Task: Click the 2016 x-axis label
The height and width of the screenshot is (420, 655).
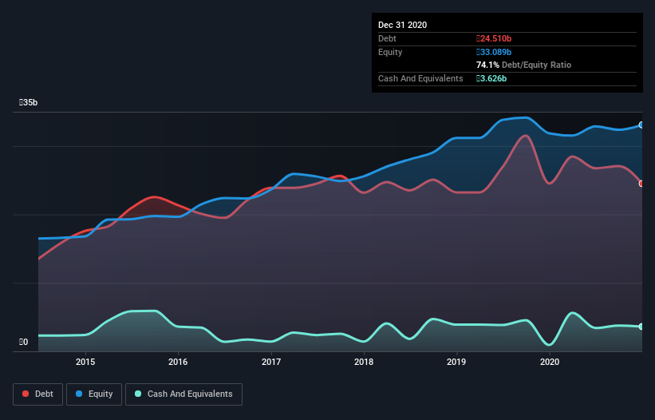Action: (x=178, y=362)
